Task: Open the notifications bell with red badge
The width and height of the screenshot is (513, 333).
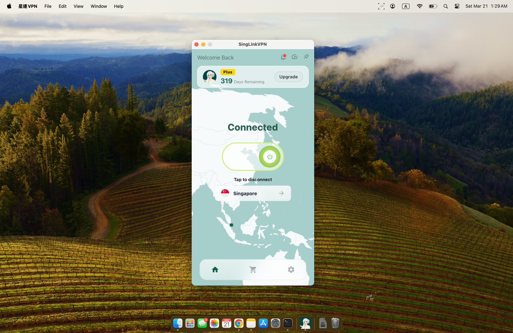Action: pos(283,56)
